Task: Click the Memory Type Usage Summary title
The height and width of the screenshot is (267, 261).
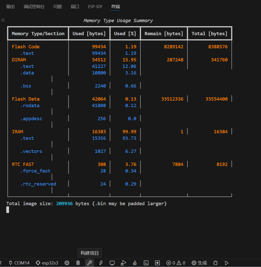Action: pos(118,21)
